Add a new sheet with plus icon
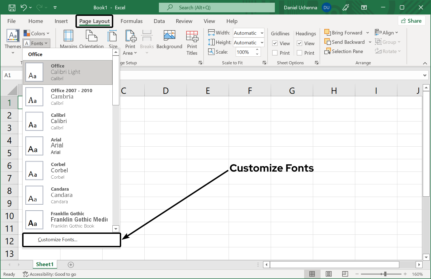Image resolution: width=431 pixels, height=279 pixels. click(71, 265)
